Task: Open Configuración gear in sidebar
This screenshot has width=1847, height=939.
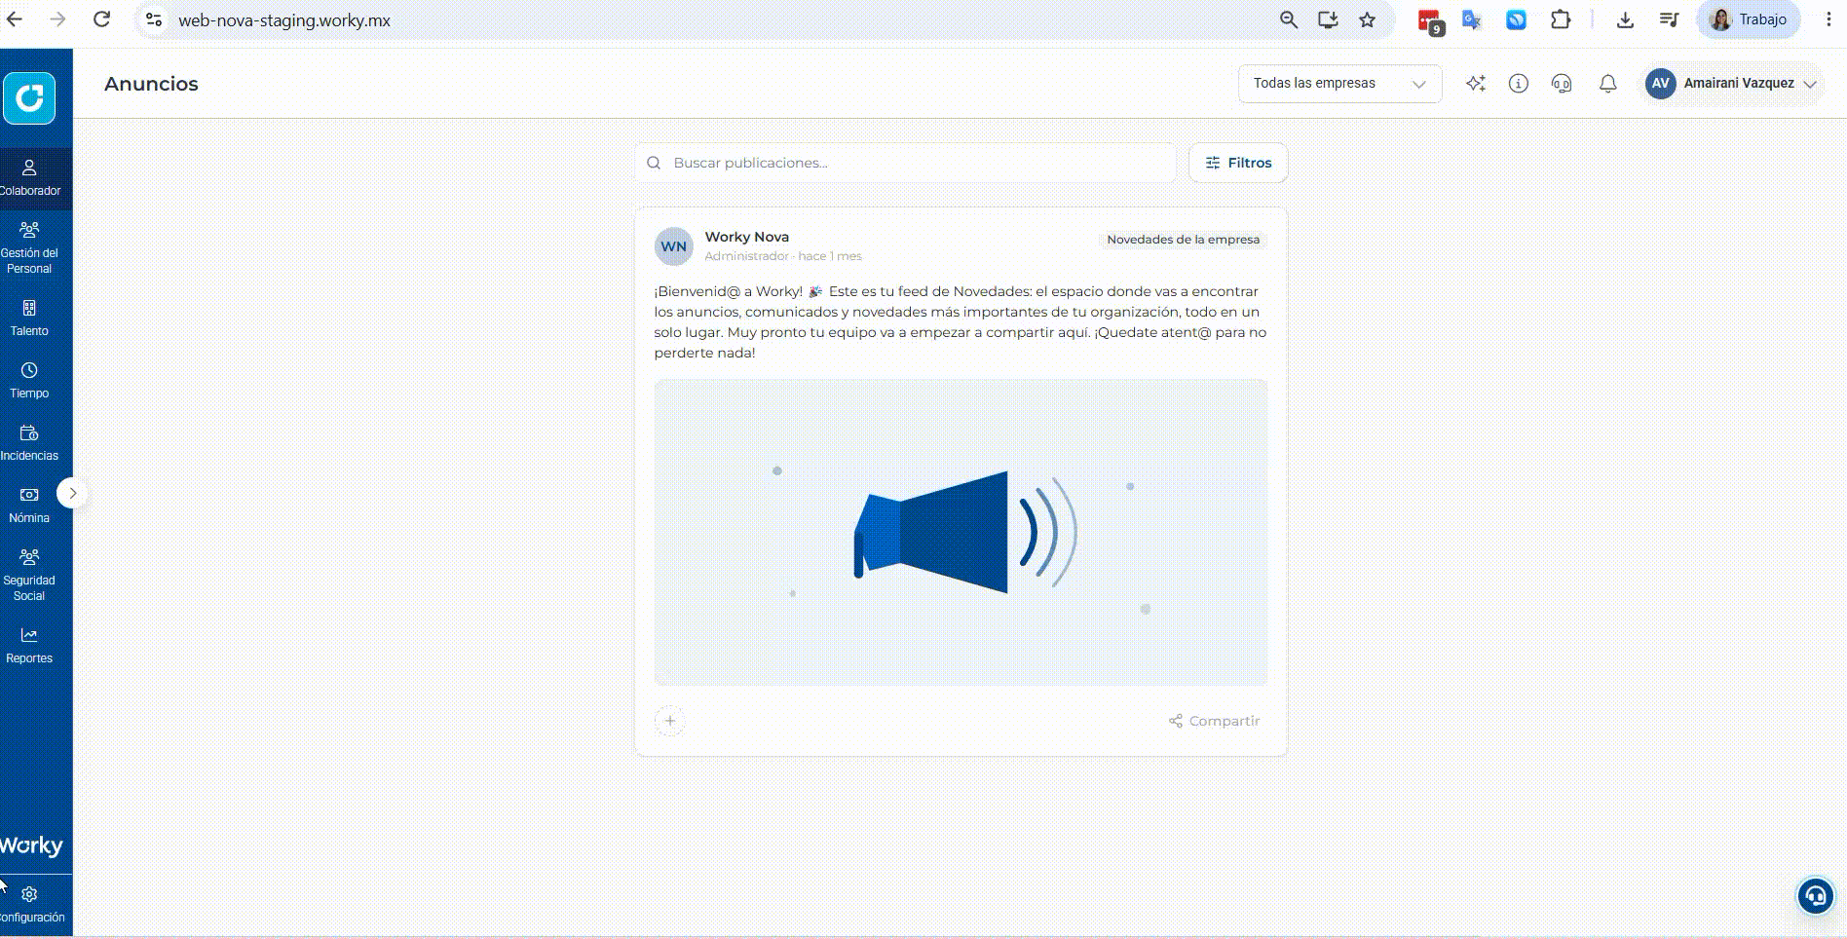Action: pyautogui.click(x=29, y=905)
